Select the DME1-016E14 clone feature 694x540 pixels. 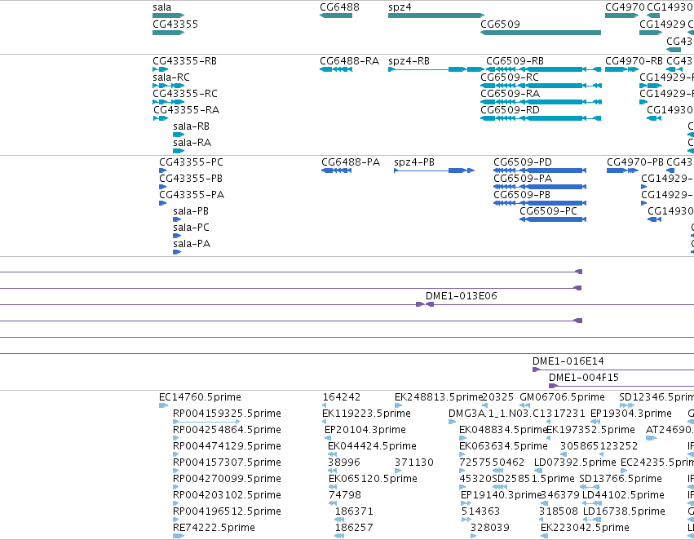point(613,370)
